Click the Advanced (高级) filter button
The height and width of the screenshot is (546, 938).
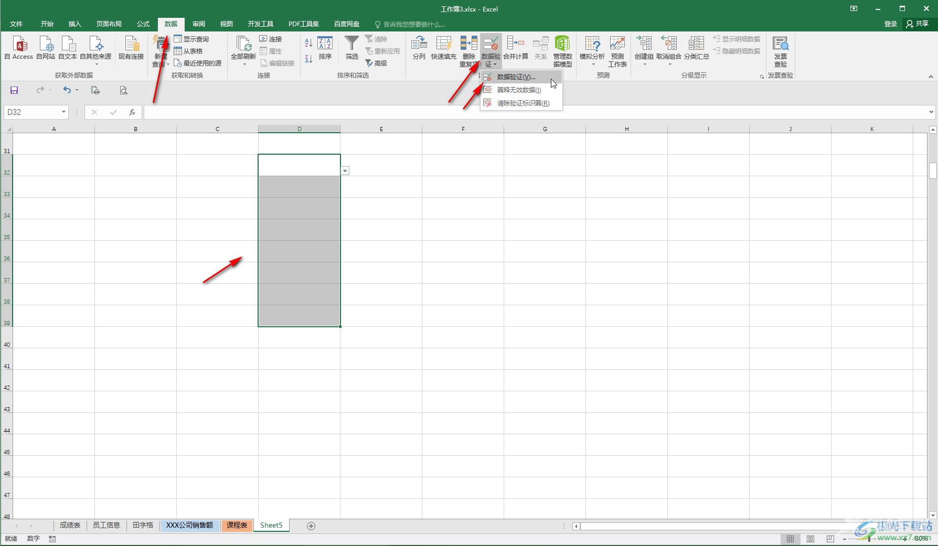click(x=377, y=63)
